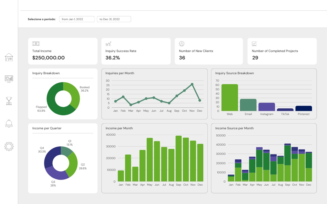Open the analytics monitor icon in sidebar
Image resolution: width=327 pixels, height=204 pixels.
tap(9, 79)
